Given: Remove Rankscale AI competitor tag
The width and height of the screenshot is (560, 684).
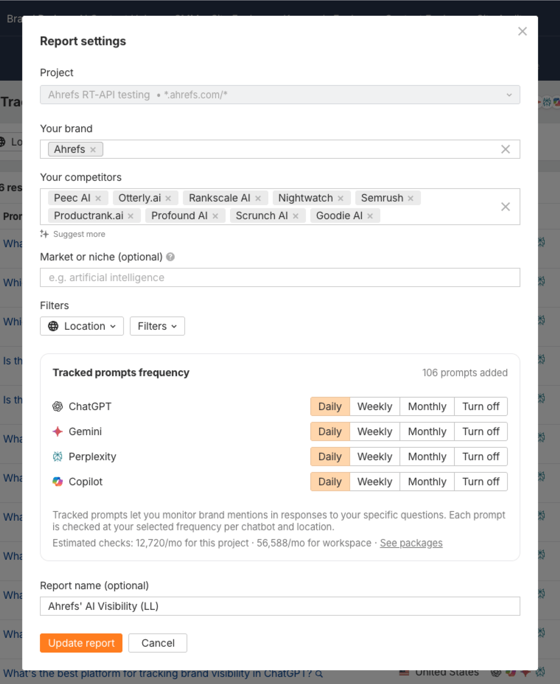Looking at the screenshot, I should click(x=258, y=198).
